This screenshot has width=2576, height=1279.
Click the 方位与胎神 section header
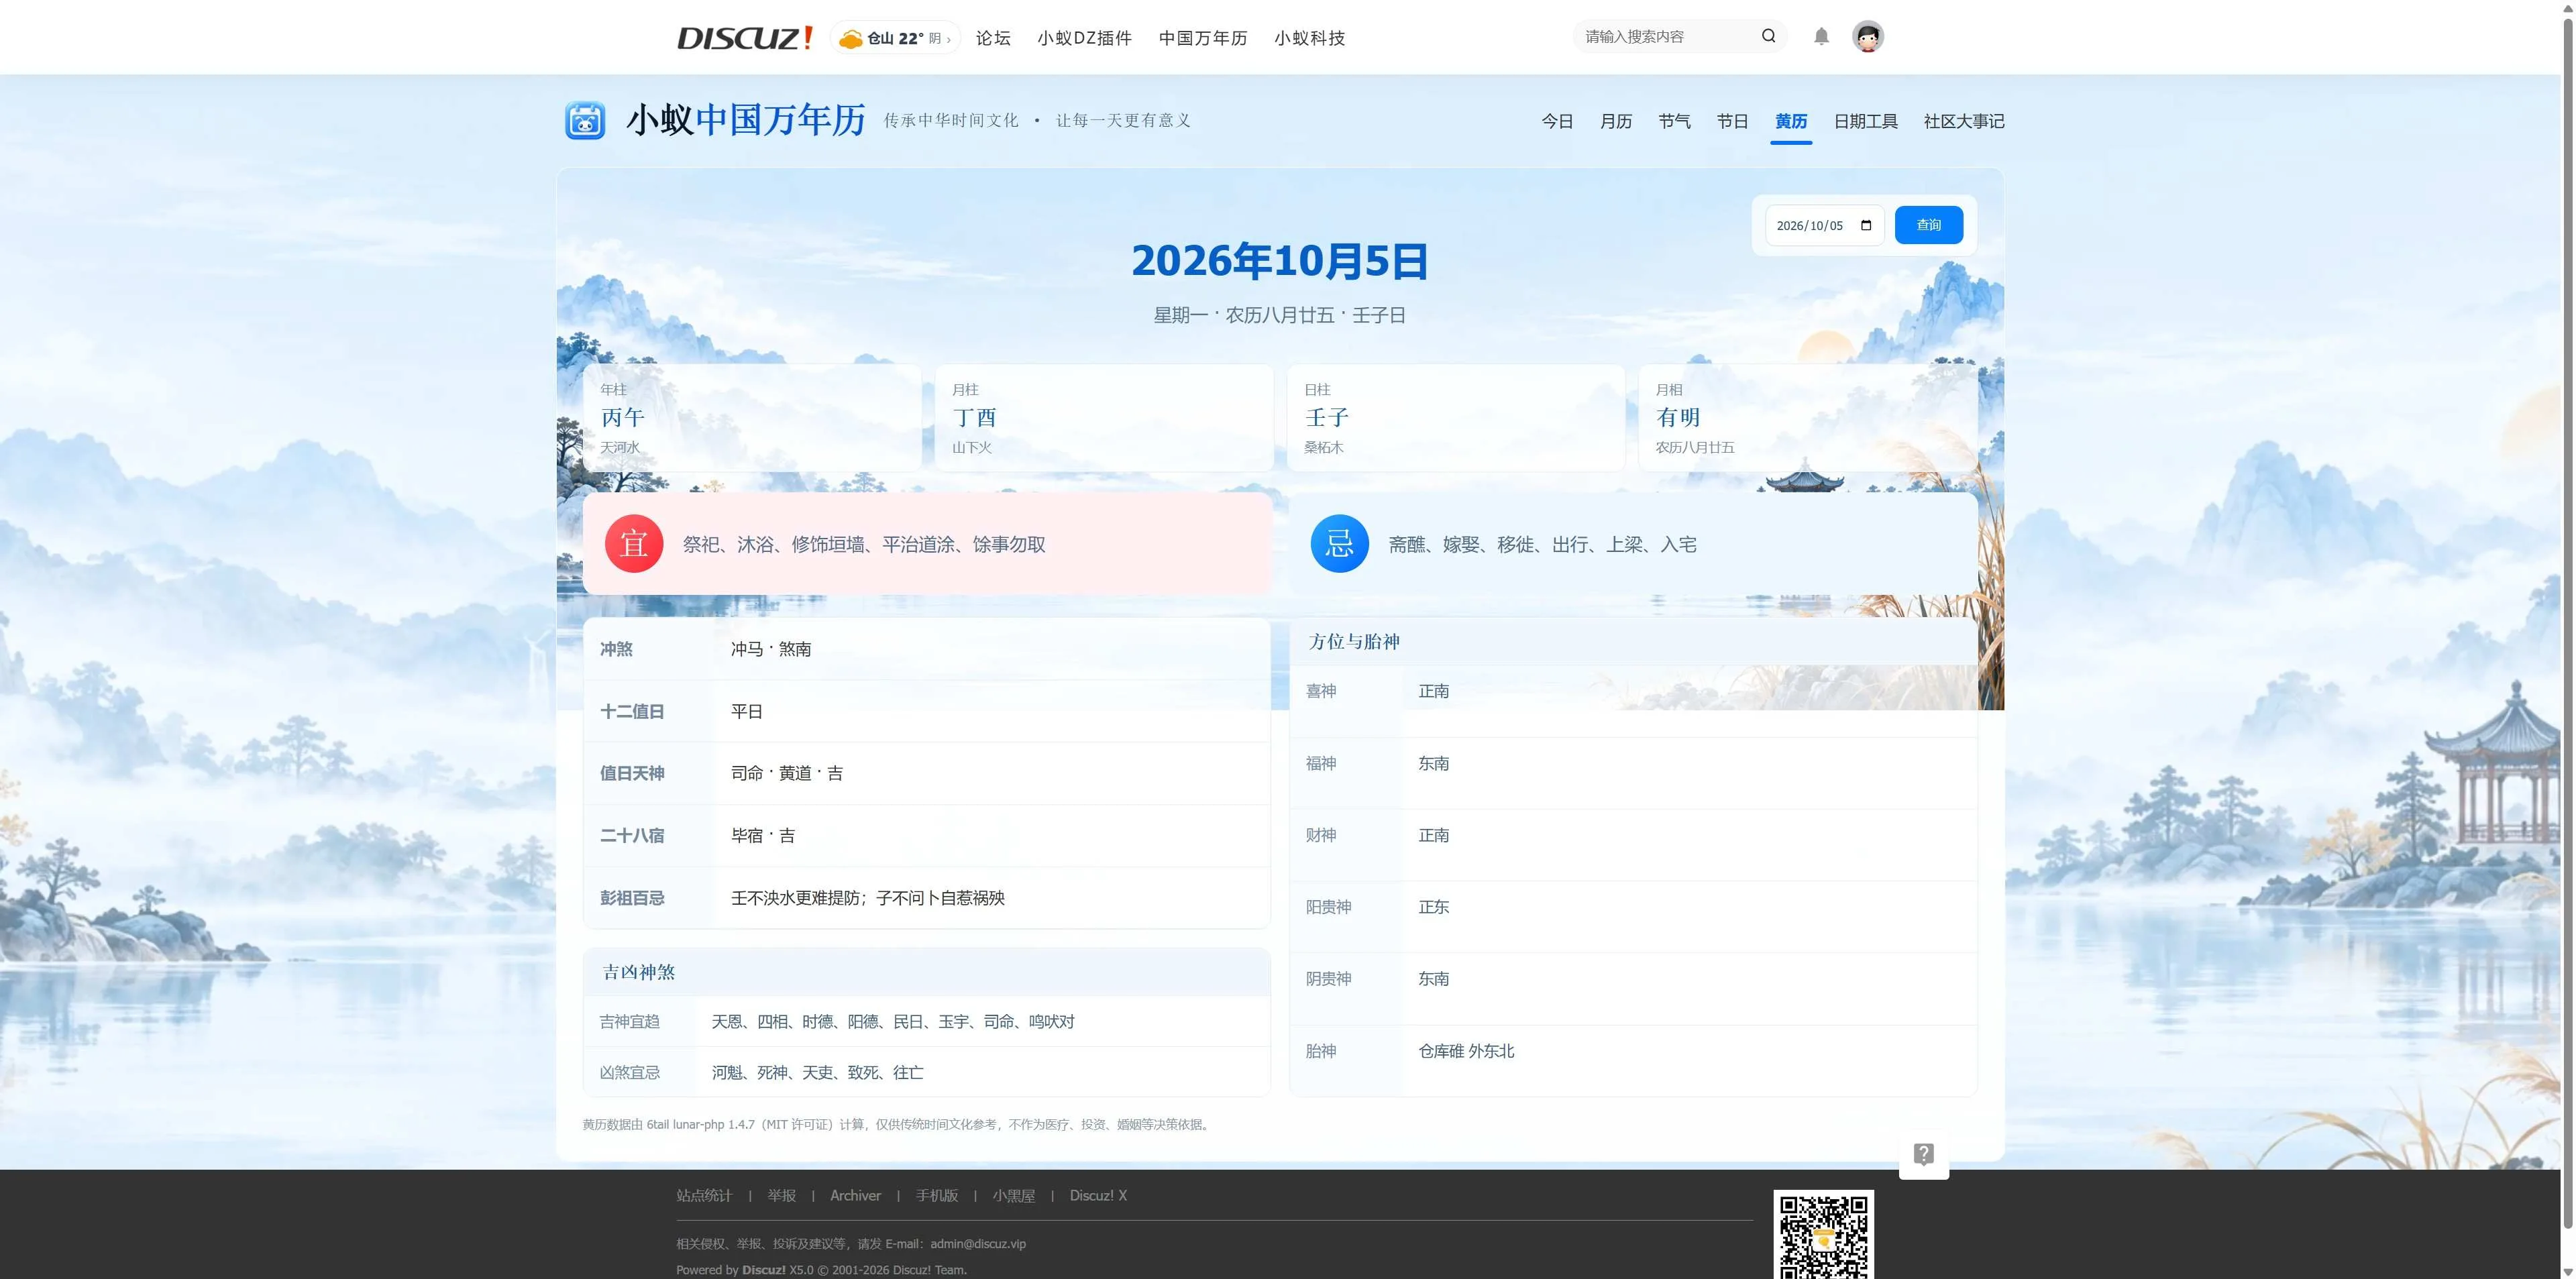pyautogui.click(x=1632, y=641)
